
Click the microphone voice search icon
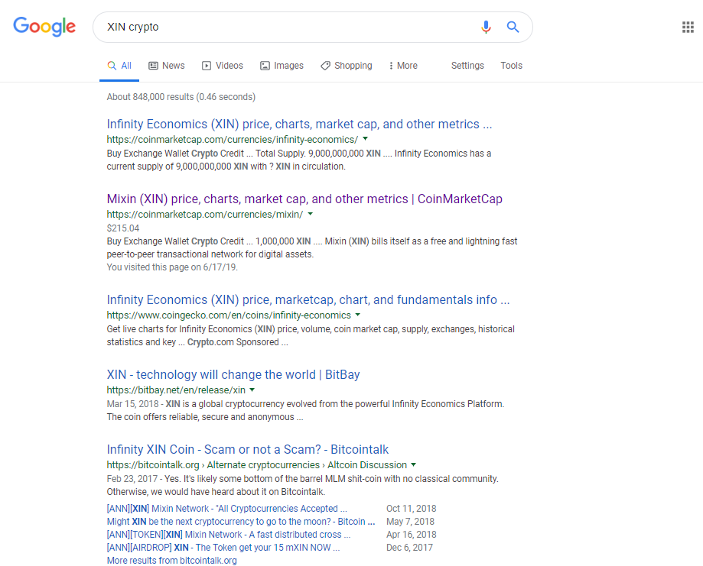click(x=486, y=27)
